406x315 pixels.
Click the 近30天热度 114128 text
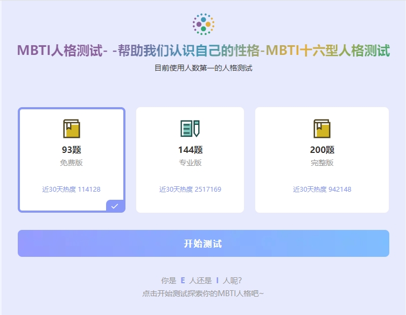point(71,190)
